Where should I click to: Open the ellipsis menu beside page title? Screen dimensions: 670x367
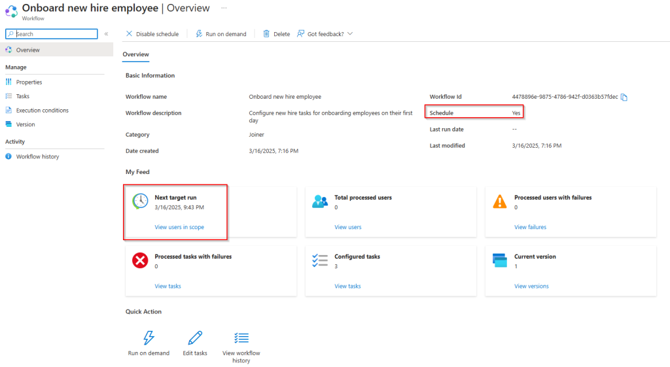(x=224, y=8)
